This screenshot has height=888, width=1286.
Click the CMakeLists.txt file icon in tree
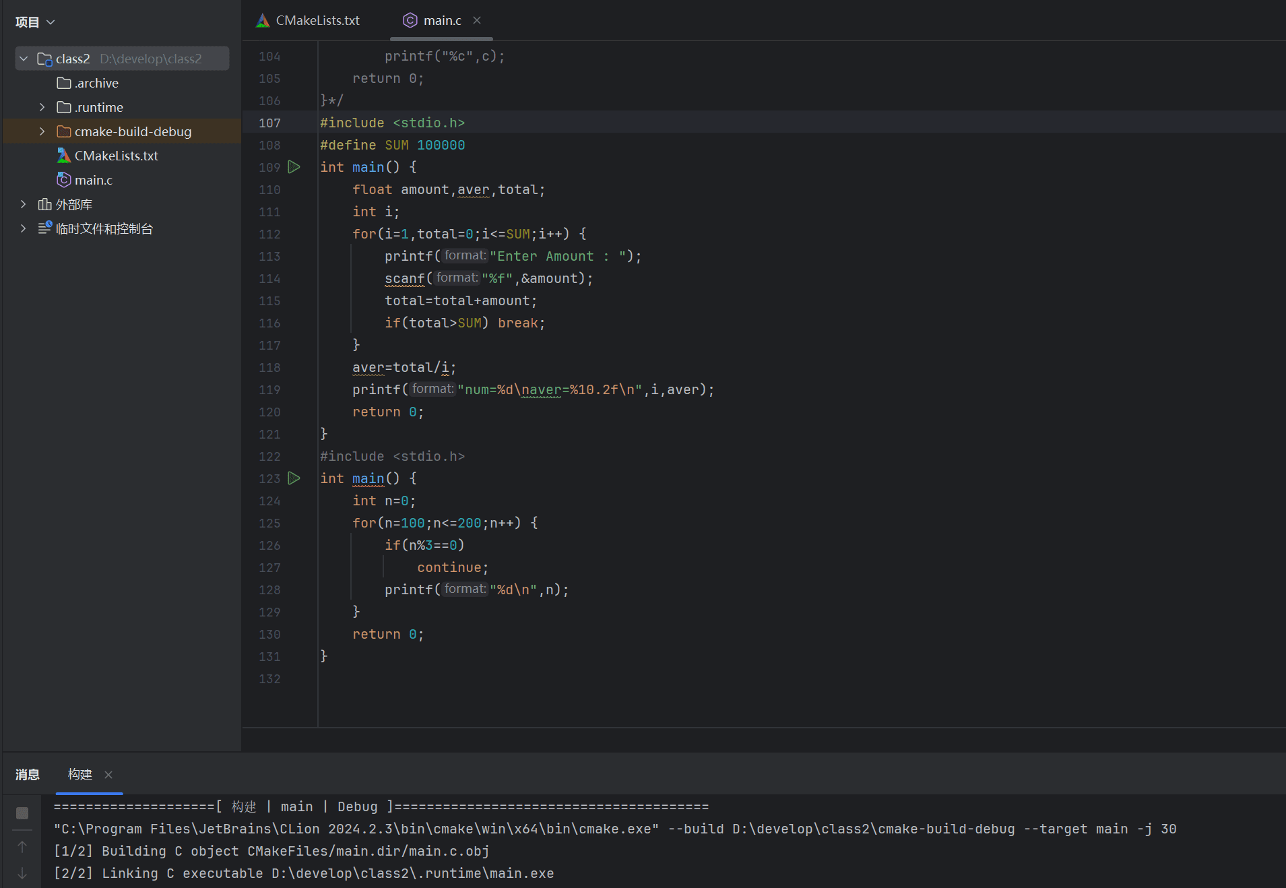(x=64, y=156)
